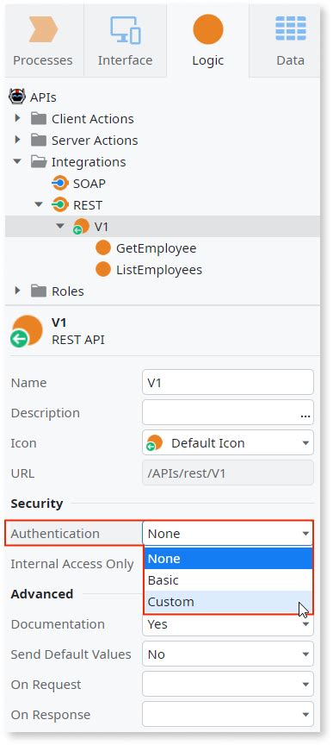Select the GetEmployee method

pos(156,248)
